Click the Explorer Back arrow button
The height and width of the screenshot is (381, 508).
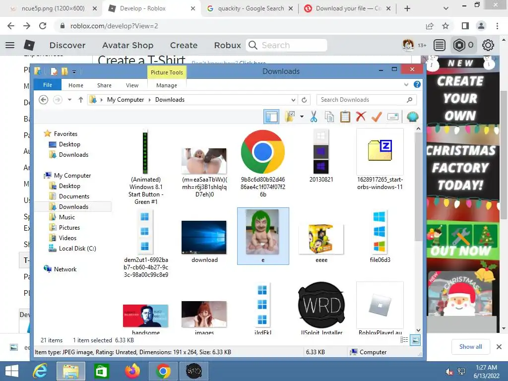click(x=44, y=100)
